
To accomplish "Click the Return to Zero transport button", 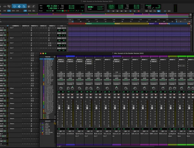I will click(x=113, y=11).
